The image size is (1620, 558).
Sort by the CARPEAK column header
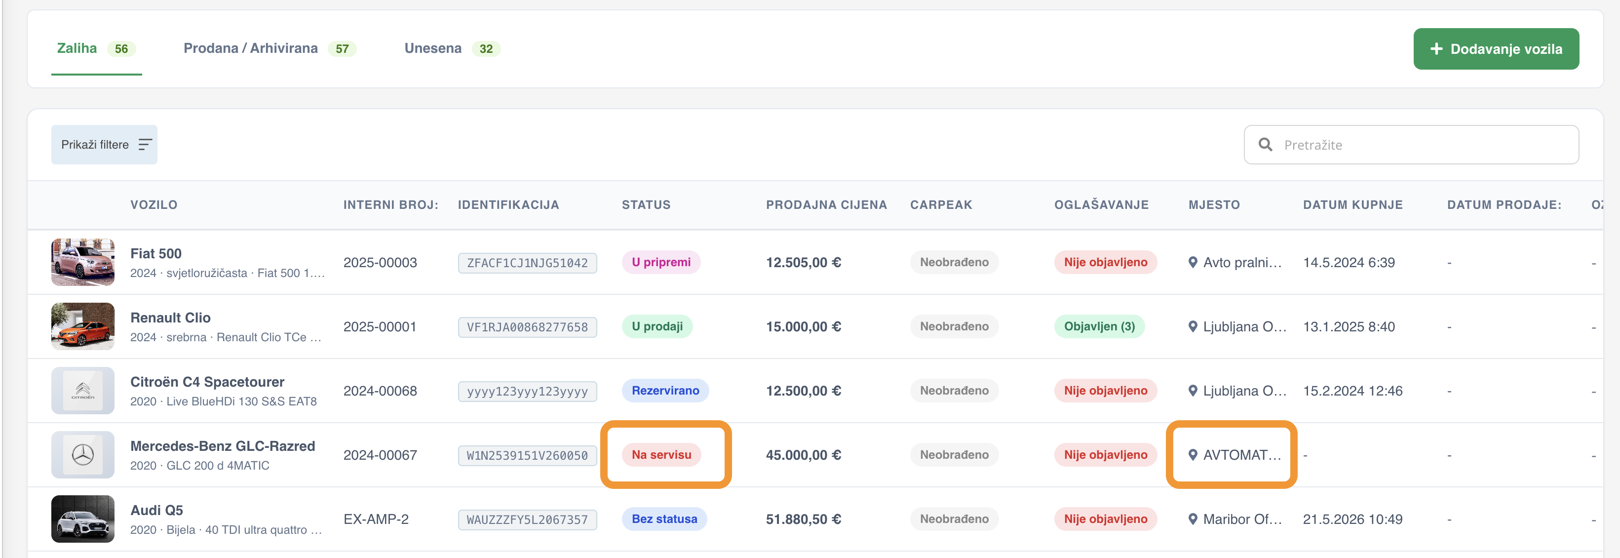click(941, 205)
